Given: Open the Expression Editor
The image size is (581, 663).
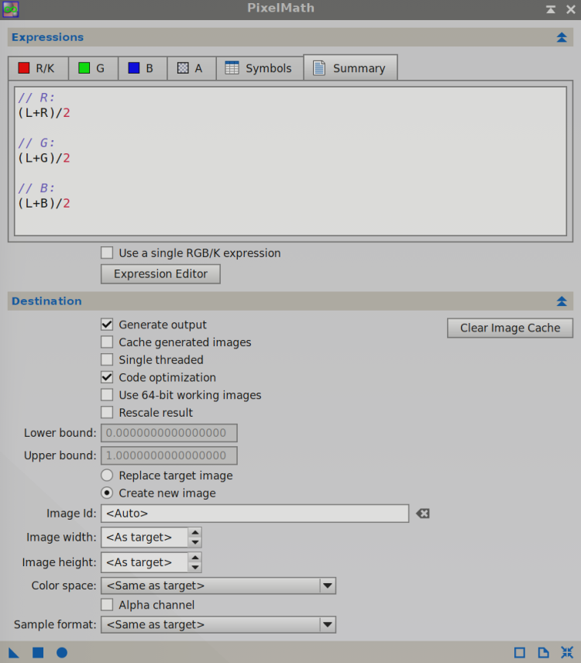Looking at the screenshot, I should (160, 274).
